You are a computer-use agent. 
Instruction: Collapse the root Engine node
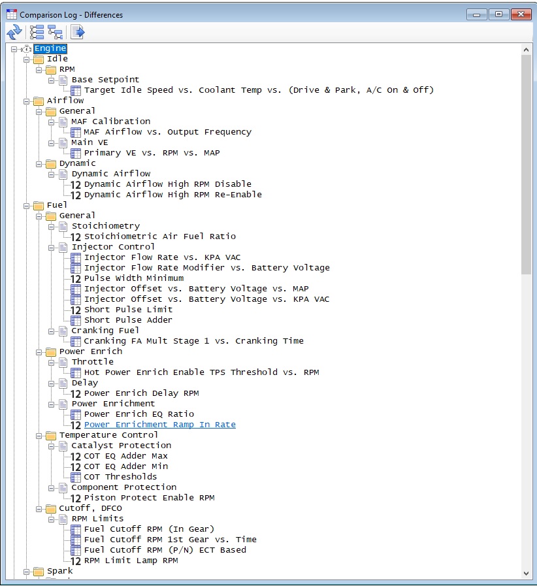coord(14,49)
